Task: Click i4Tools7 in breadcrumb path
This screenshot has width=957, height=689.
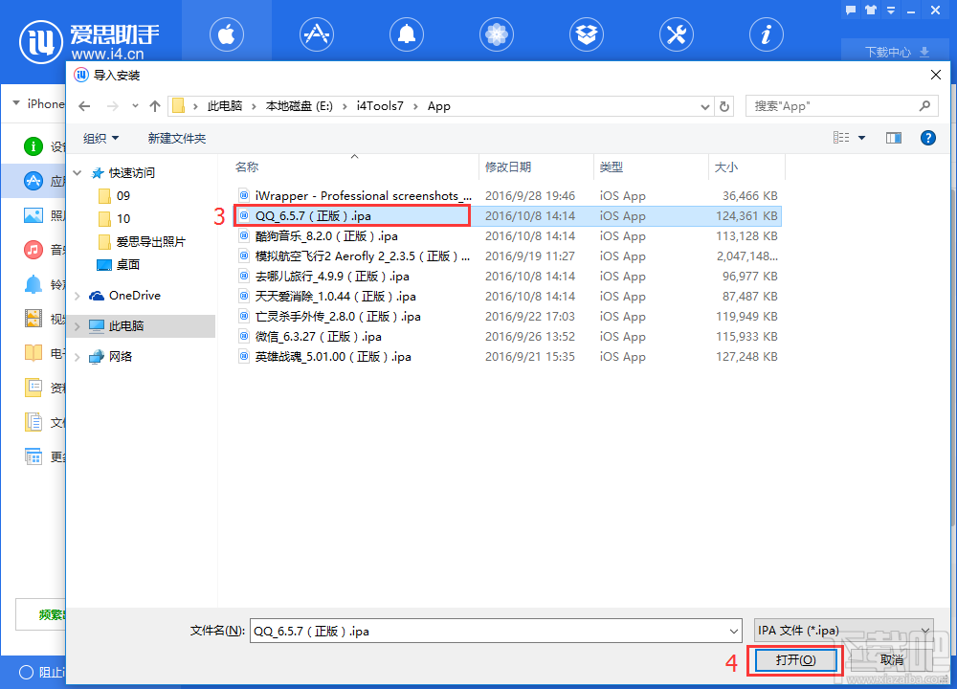Action: coord(380,106)
